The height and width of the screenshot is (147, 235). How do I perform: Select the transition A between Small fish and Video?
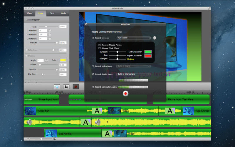tap(97, 111)
